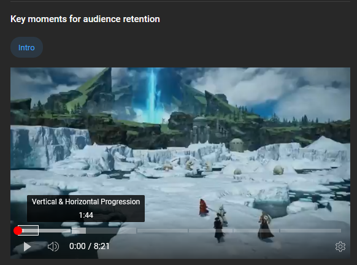Mute the video volume
The width and height of the screenshot is (357, 265).
[53, 247]
